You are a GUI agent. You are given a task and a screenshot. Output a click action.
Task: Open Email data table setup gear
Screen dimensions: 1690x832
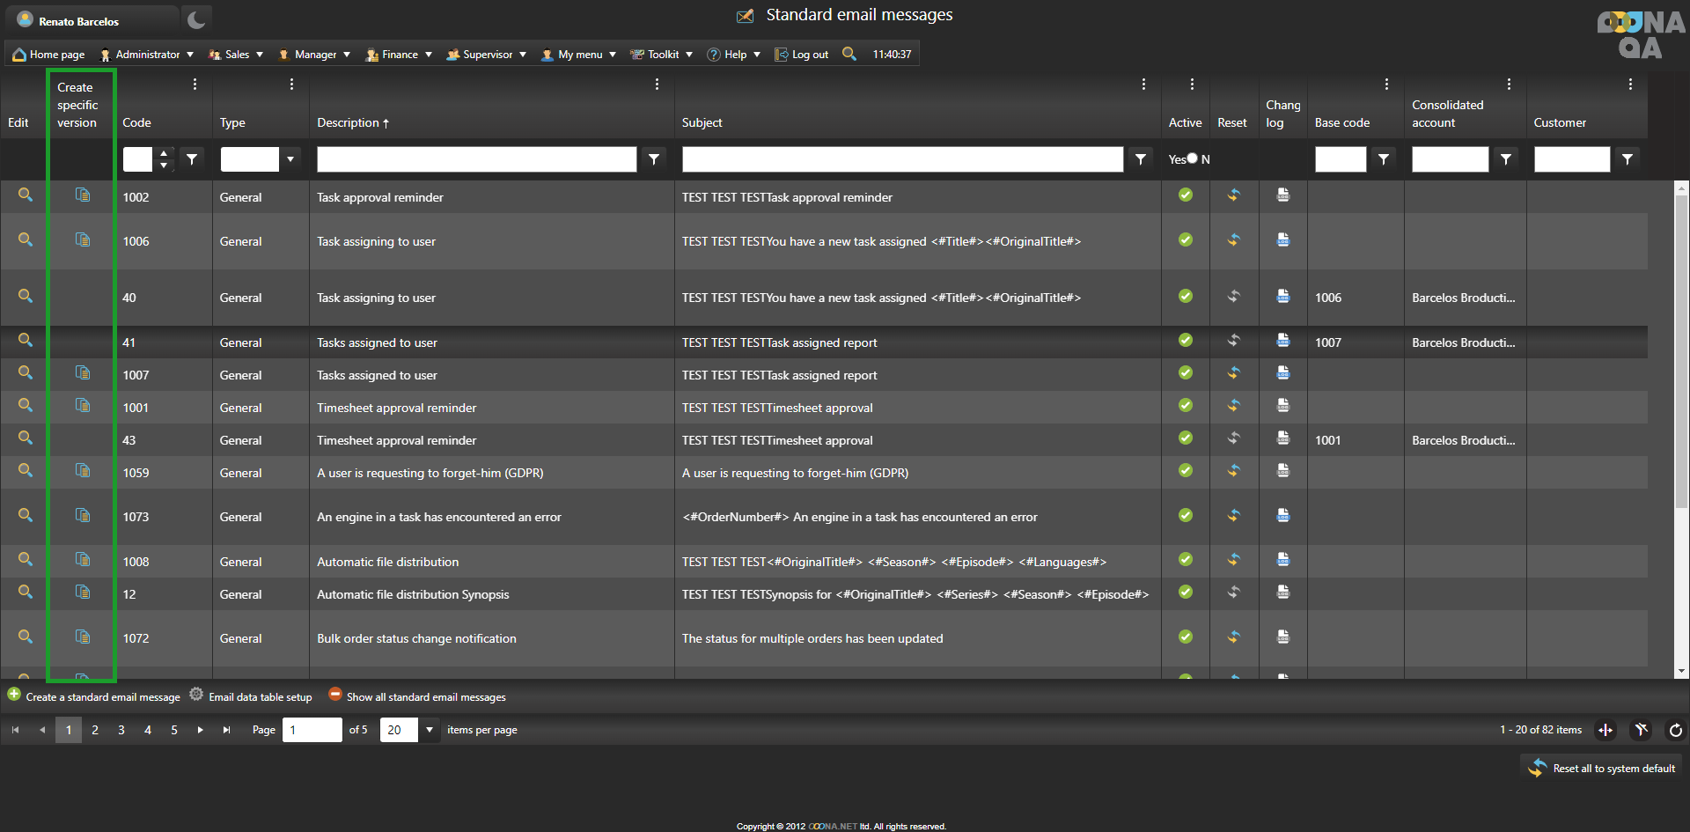pos(196,695)
